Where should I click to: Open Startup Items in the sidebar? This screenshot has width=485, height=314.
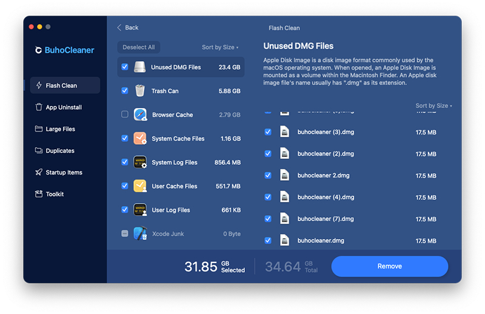tap(65, 172)
